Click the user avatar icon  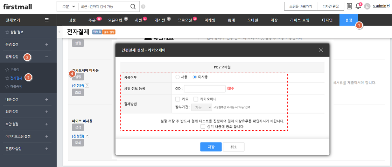[x=367, y=7]
